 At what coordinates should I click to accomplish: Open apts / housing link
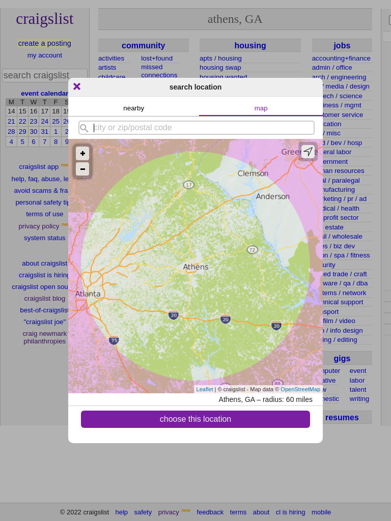pyautogui.click(x=220, y=58)
